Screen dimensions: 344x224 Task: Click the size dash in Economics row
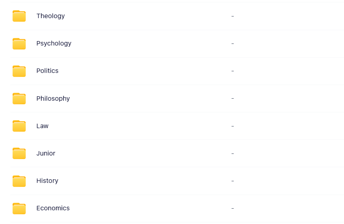point(233,208)
